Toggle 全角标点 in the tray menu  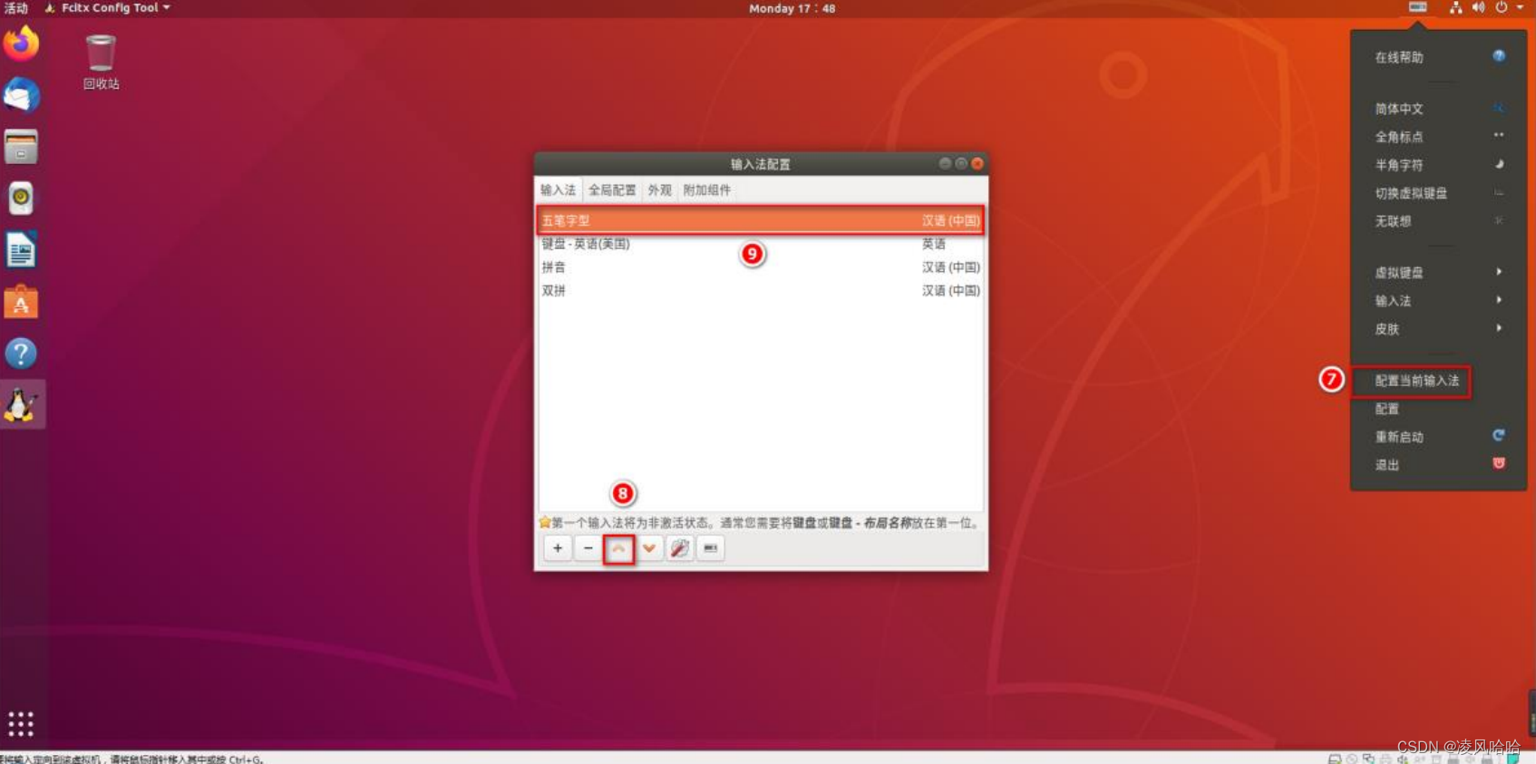tap(1438, 136)
